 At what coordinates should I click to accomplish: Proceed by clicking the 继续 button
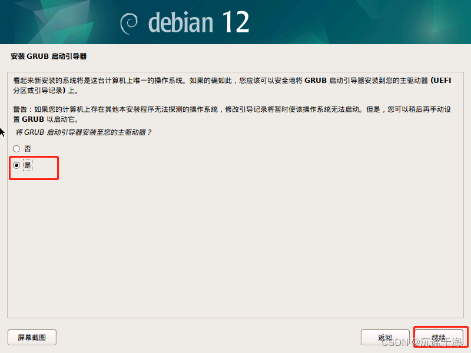pyautogui.click(x=439, y=337)
